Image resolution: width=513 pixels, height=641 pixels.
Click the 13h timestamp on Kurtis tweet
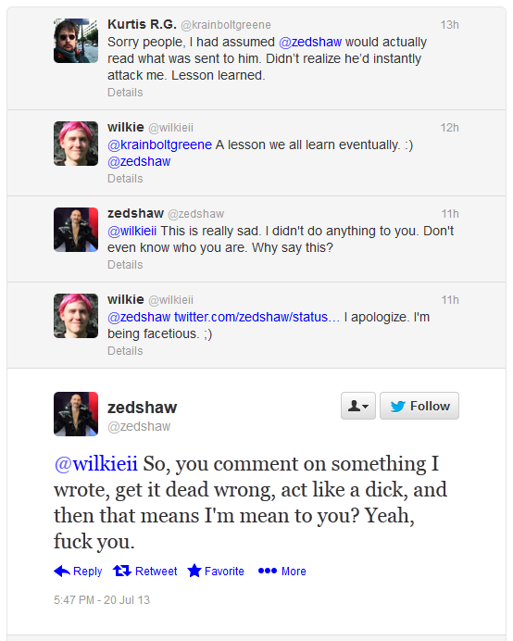point(450,25)
